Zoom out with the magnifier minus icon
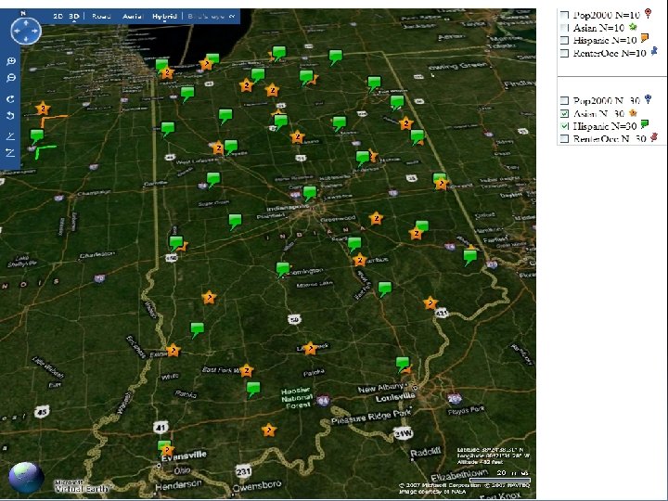The image size is (668, 501). pos(11,78)
